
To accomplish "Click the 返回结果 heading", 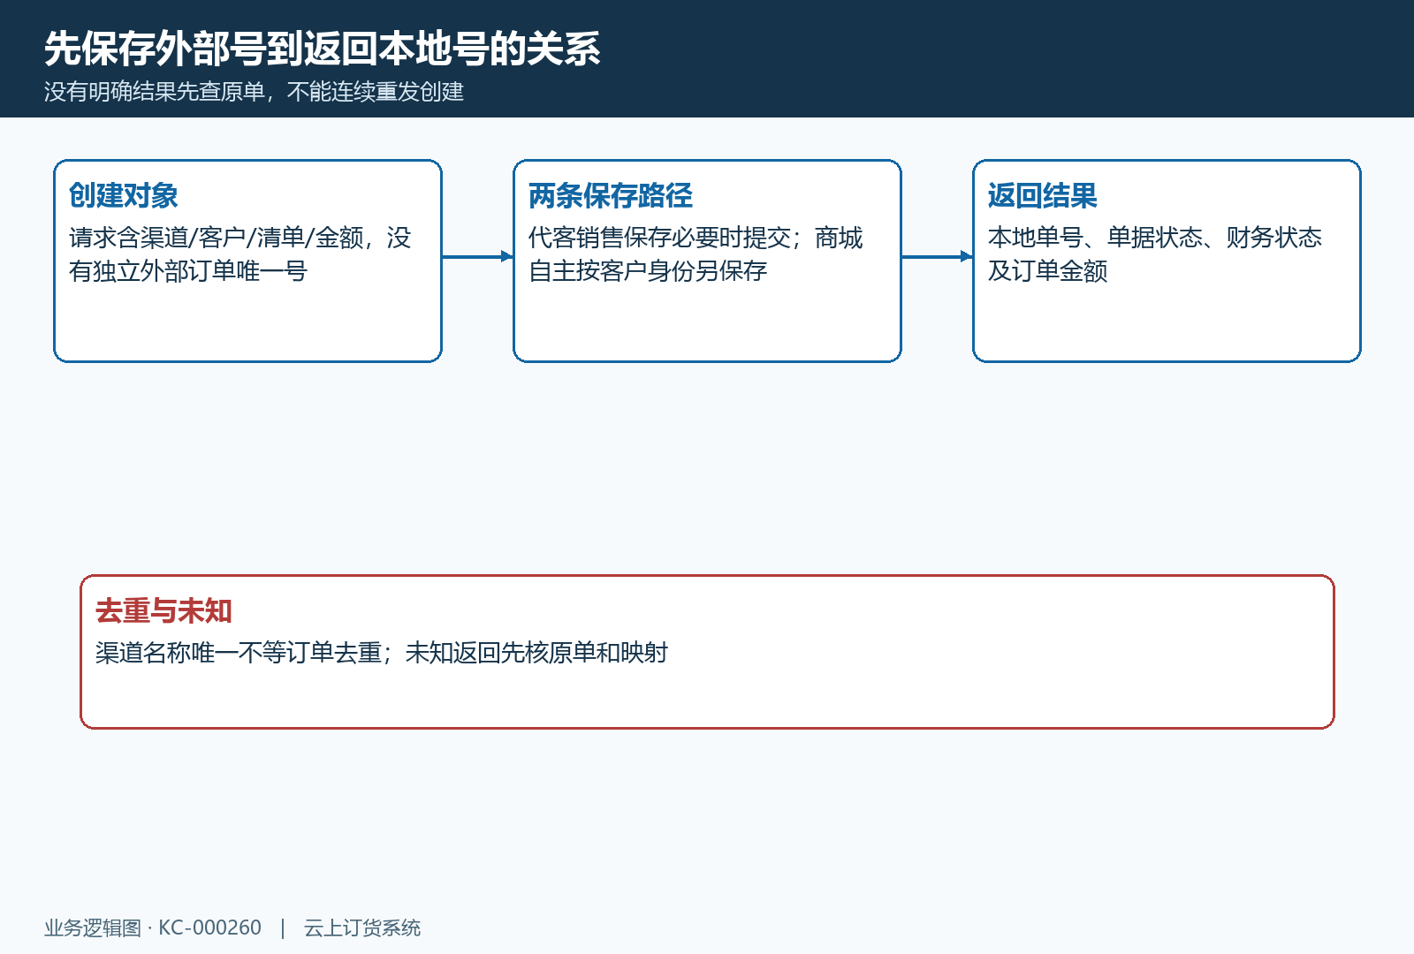I will tap(1043, 195).
